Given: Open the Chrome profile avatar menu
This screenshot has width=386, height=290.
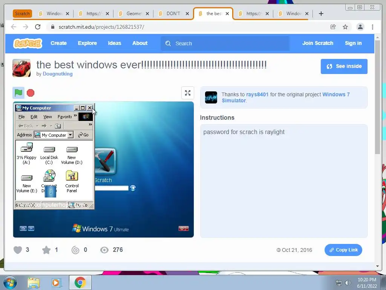Looking at the screenshot, I should (360, 27).
